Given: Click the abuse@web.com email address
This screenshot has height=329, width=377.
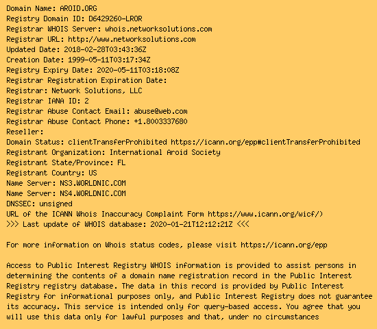Looking at the screenshot, I should coord(160,111).
